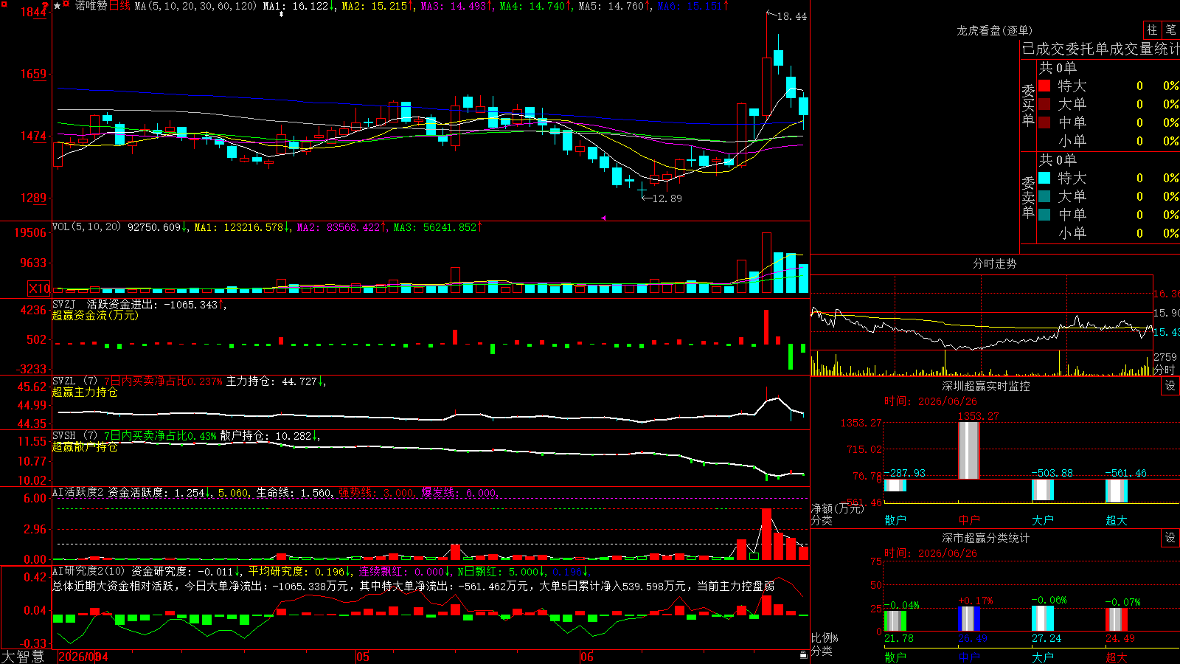Image resolution: width=1180 pixels, height=664 pixels.
Task: Click the MA(5,10,20,30,60,120) indicator label
Action: pyautogui.click(x=195, y=6)
